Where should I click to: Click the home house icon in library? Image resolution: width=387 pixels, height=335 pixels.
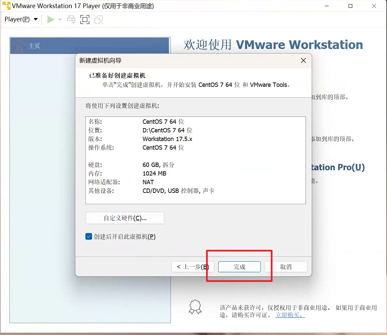pyautogui.click(x=19, y=46)
